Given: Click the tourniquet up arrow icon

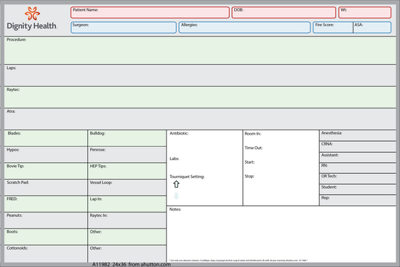Looking at the screenshot, I should point(176,184).
